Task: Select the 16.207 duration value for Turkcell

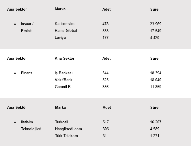Action: tap(156, 122)
